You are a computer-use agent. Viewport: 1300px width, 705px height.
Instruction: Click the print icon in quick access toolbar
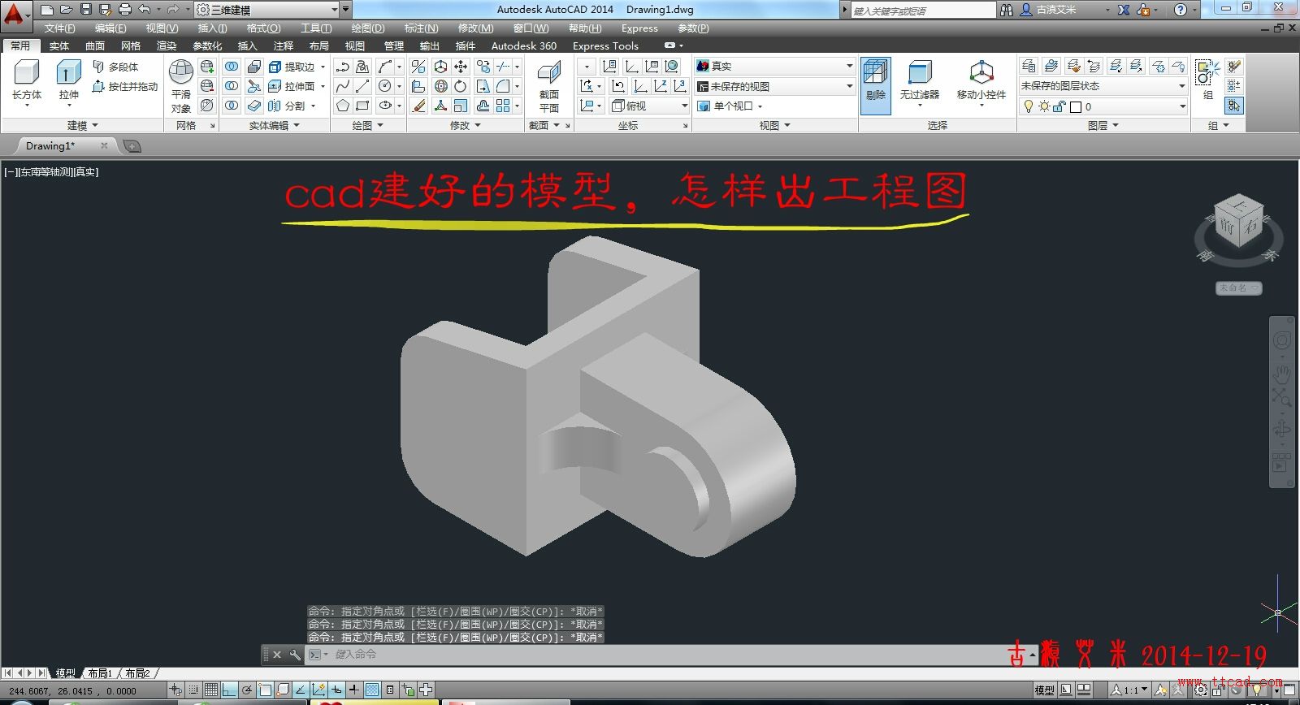point(124,10)
